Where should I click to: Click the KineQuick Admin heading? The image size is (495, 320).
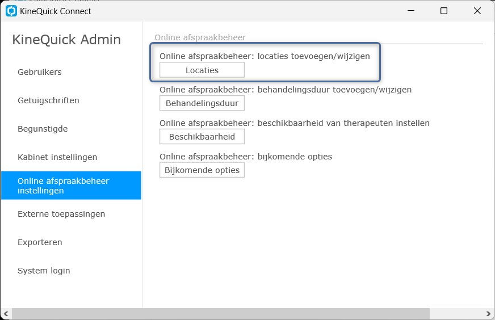66,40
